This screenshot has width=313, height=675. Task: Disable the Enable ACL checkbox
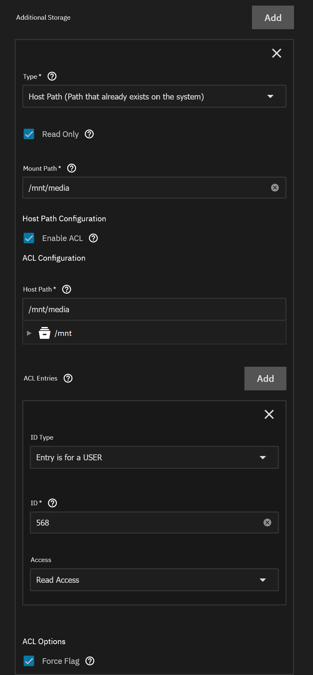[29, 238]
